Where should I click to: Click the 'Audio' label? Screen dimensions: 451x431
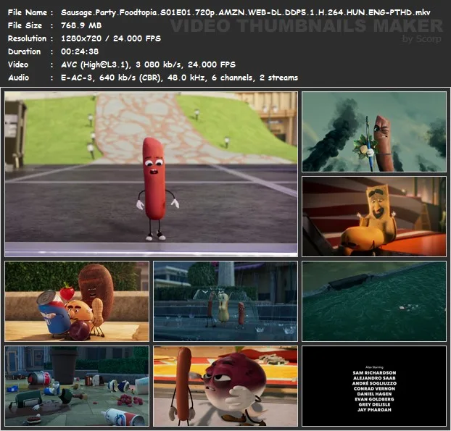pyautogui.click(x=18, y=78)
